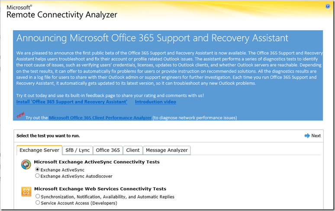Screen dimensions: 335x211
Task: Select Exchange ActiveSync Autodiscover option
Action: pos(37,176)
